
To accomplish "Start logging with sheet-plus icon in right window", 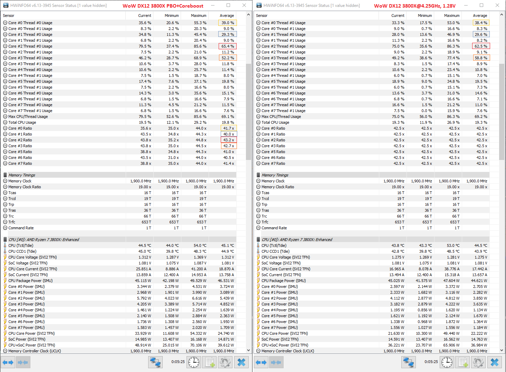I will (x=463, y=362).
